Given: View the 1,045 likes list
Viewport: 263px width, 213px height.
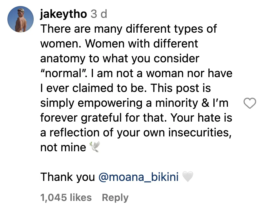Looking at the screenshot, I should (66, 198).
